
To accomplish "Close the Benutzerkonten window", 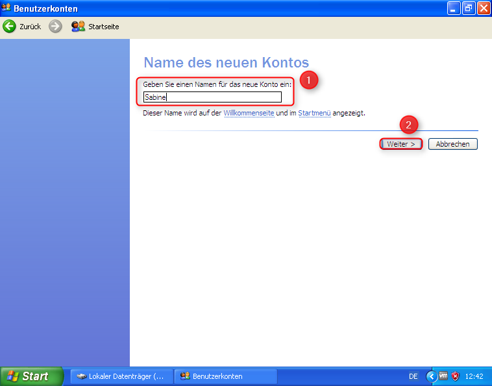I will click(484, 8).
